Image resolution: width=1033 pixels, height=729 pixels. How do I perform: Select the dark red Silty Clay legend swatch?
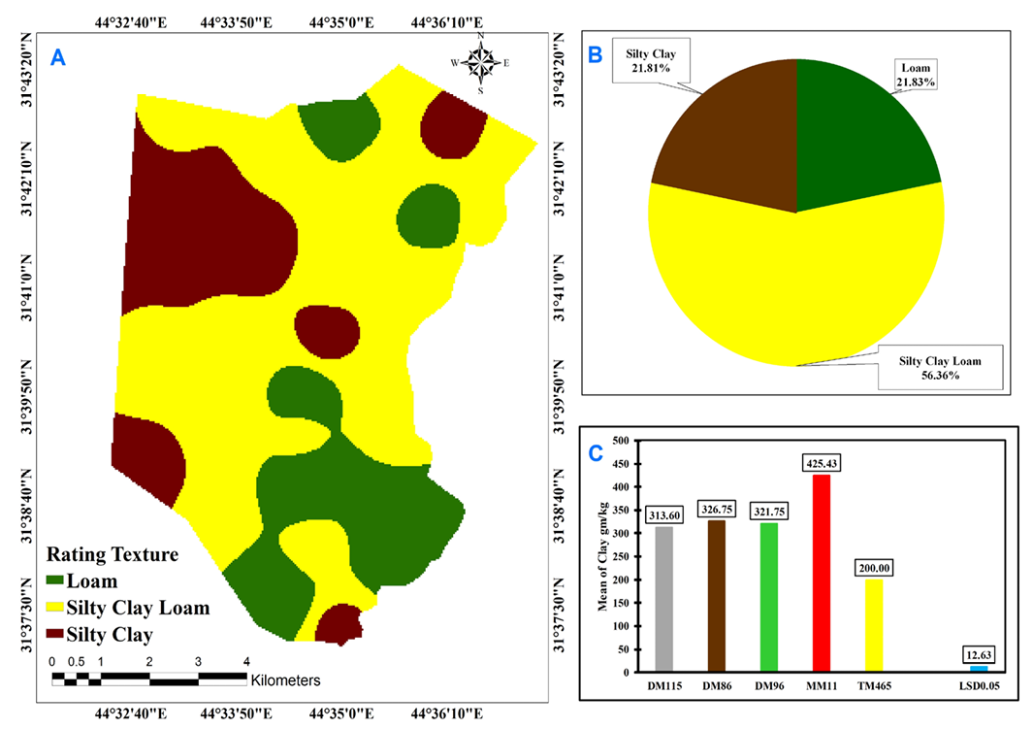[x=54, y=634]
